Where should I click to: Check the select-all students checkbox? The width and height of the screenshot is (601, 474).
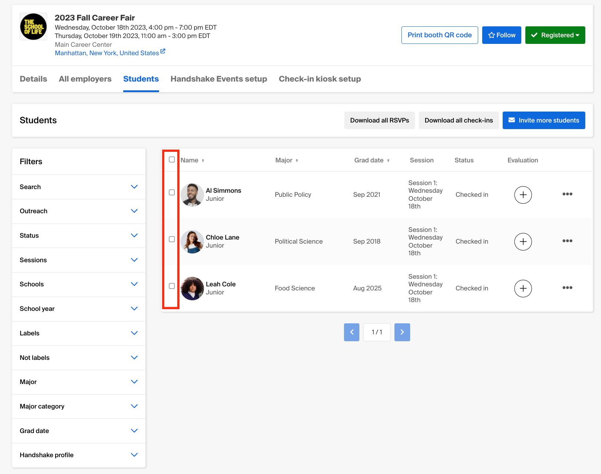point(171,159)
